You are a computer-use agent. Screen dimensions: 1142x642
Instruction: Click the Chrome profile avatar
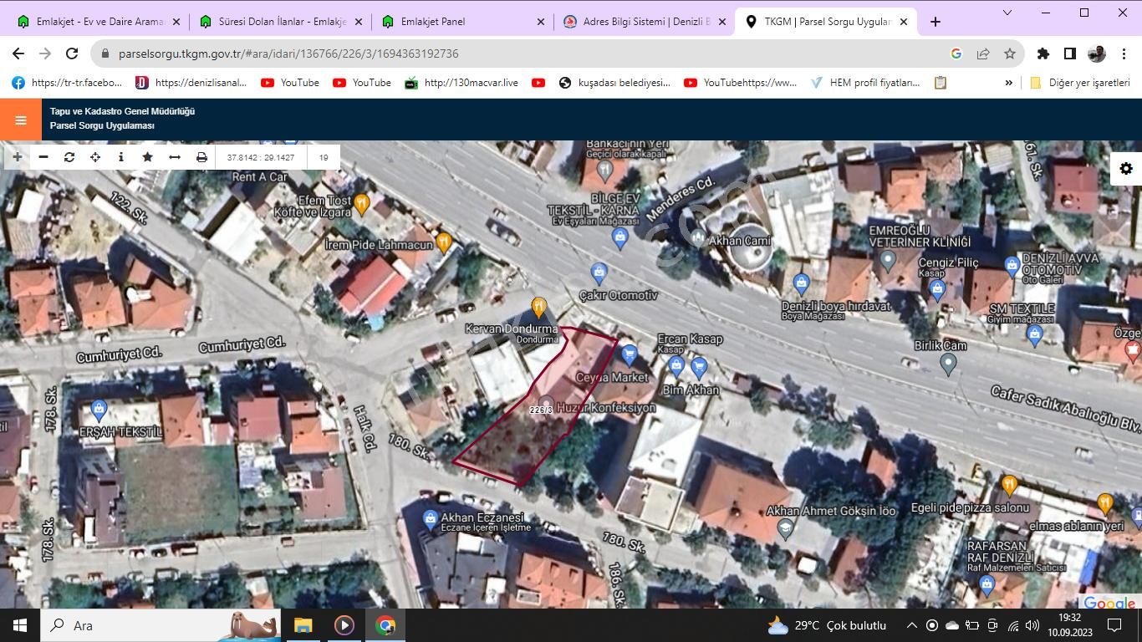point(1097,53)
